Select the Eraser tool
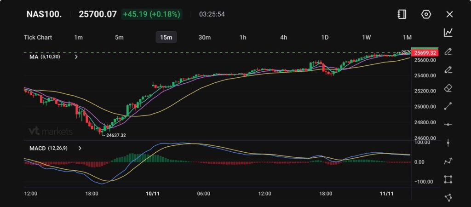The height and width of the screenshot is (207, 471). coord(448,88)
